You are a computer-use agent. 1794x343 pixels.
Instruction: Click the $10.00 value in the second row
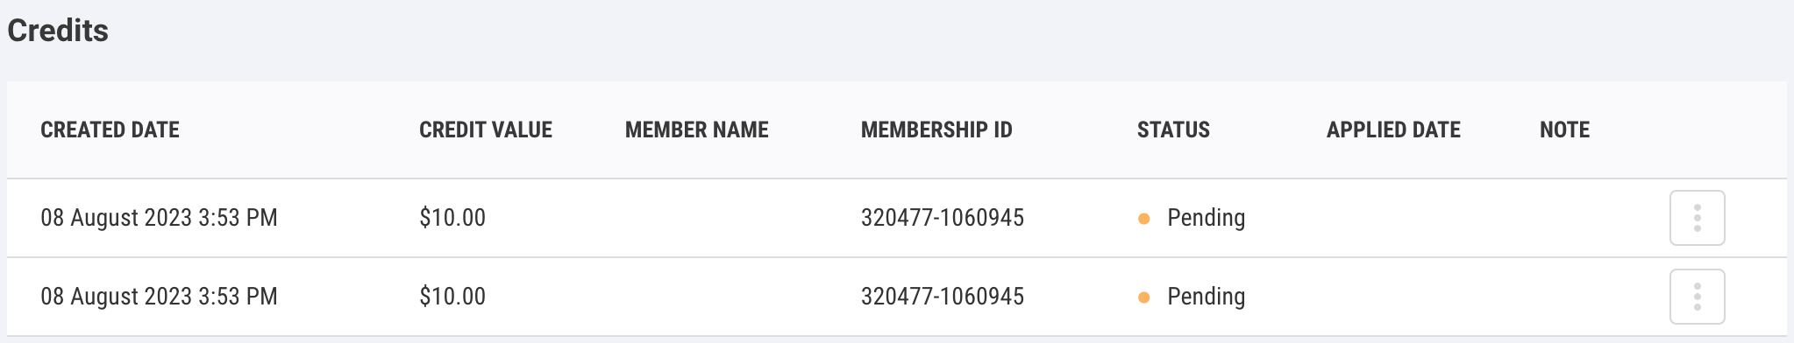pos(452,297)
